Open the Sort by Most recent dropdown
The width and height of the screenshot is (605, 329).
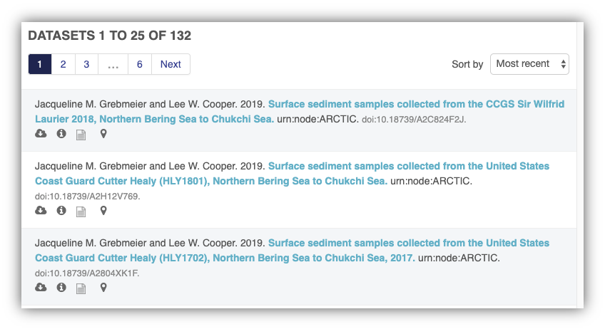(x=529, y=64)
